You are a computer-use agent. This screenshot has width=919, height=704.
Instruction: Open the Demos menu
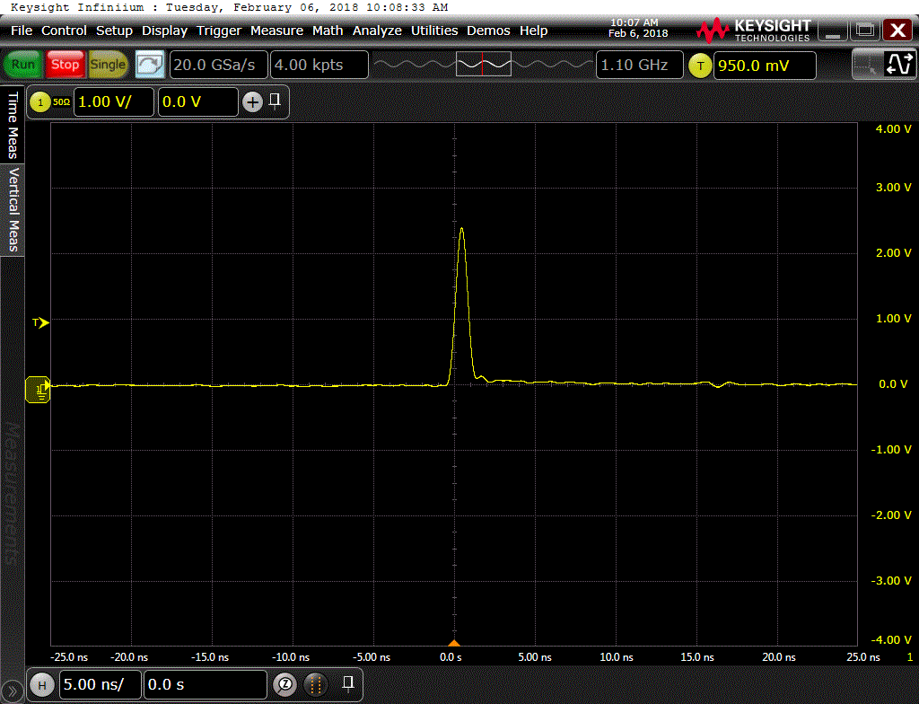point(488,31)
